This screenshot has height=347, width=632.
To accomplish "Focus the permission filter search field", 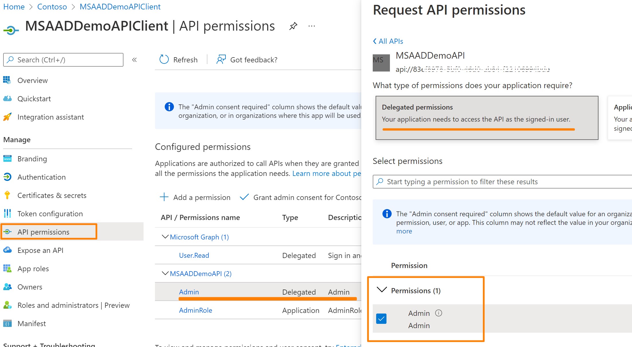I will (x=502, y=182).
